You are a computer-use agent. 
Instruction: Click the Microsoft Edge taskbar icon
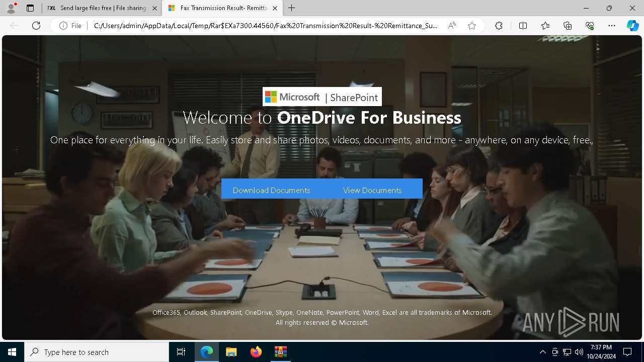[207, 352]
